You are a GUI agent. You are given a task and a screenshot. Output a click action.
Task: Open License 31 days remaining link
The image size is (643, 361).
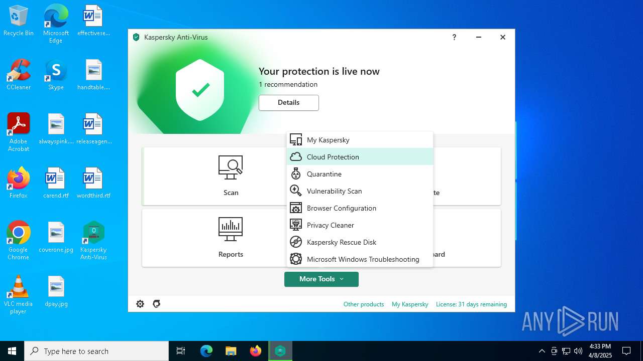(x=471, y=304)
